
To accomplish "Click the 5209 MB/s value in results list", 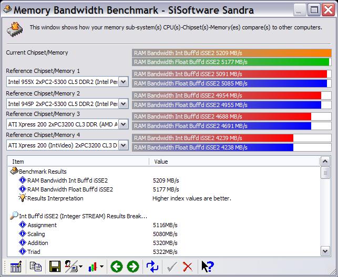I will click(166, 180).
